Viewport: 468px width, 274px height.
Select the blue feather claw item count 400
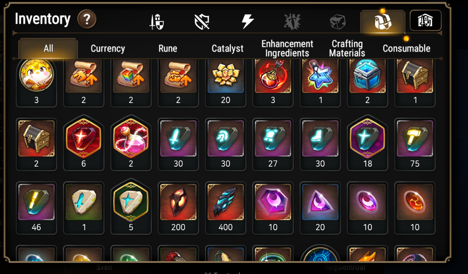[x=226, y=208]
